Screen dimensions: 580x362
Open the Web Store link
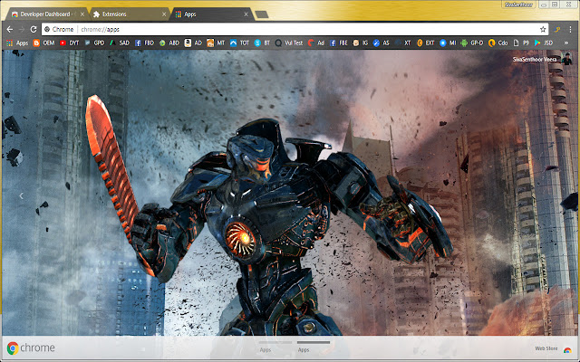click(553, 348)
